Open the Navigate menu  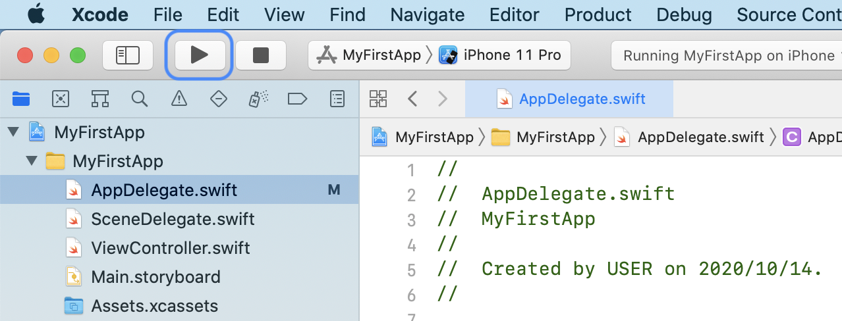pos(428,14)
